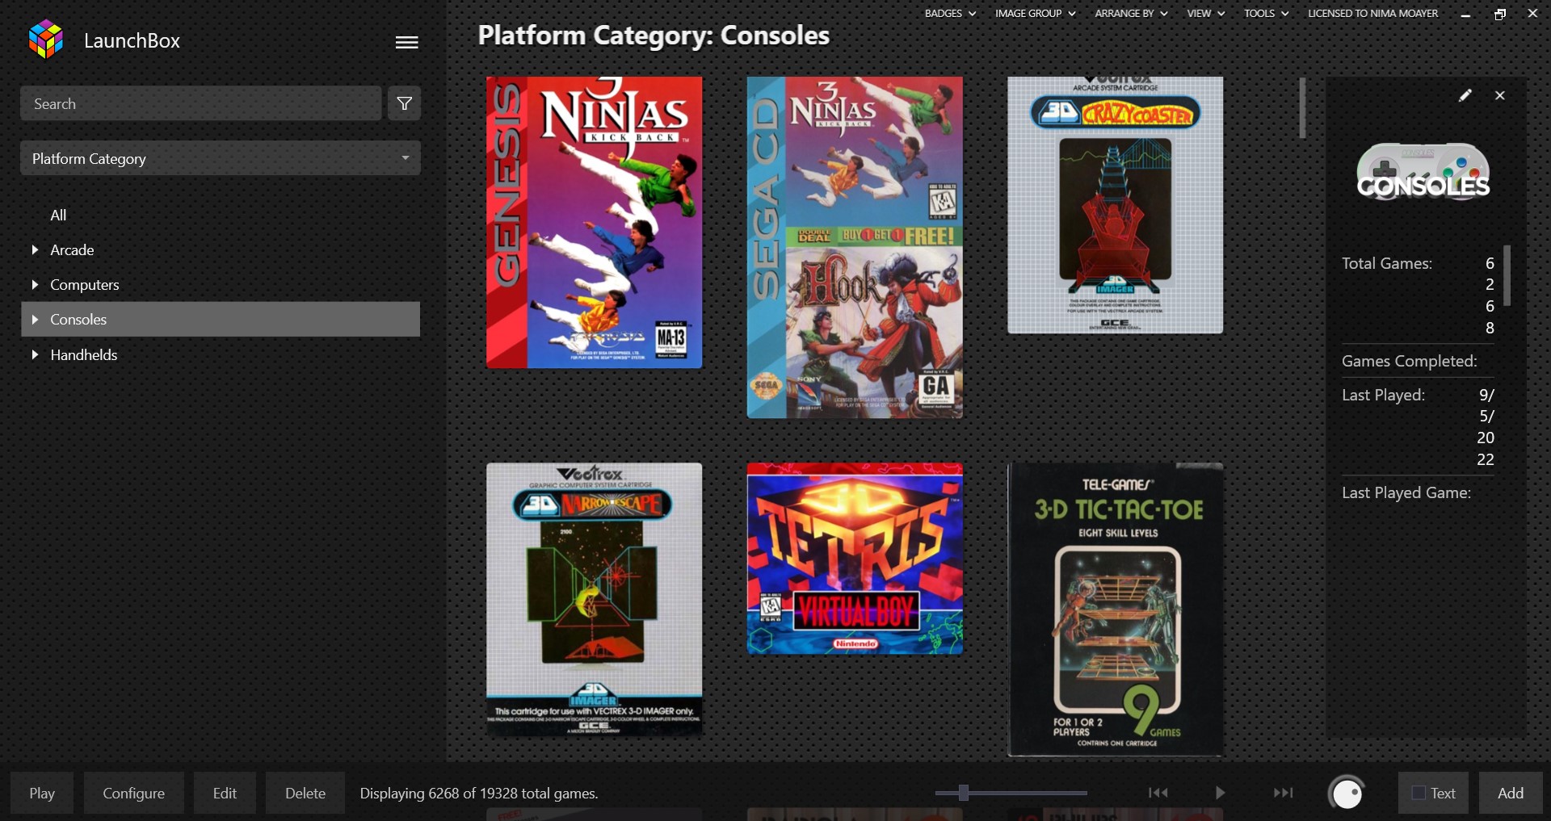Open the Image Group menu

(x=1035, y=14)
